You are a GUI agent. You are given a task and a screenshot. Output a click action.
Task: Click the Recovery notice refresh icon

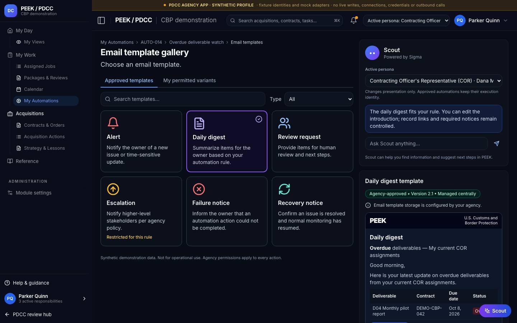pyautogui.click(x=284, y=189)
